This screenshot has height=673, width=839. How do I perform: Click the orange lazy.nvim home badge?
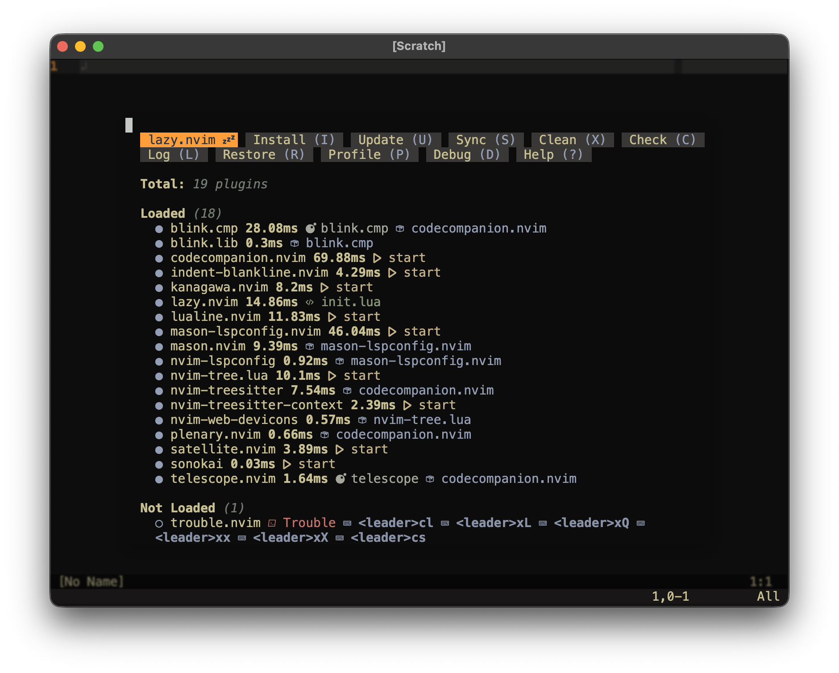(x=189, y=140)
